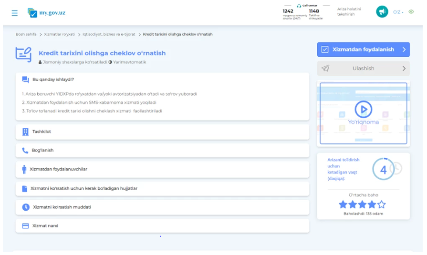Click Kredit tarixini olishga cheklov breadcrumb

pos(177,34)
